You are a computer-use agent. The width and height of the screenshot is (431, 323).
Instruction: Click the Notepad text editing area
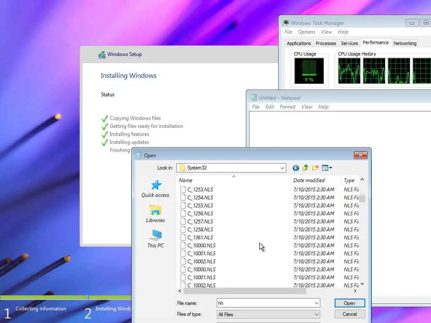click(340, 129)
